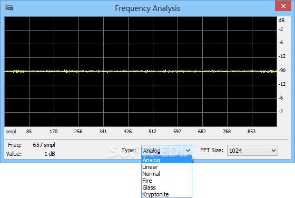
Task: Click the smpl axis unit label
Action: [11, 132]
